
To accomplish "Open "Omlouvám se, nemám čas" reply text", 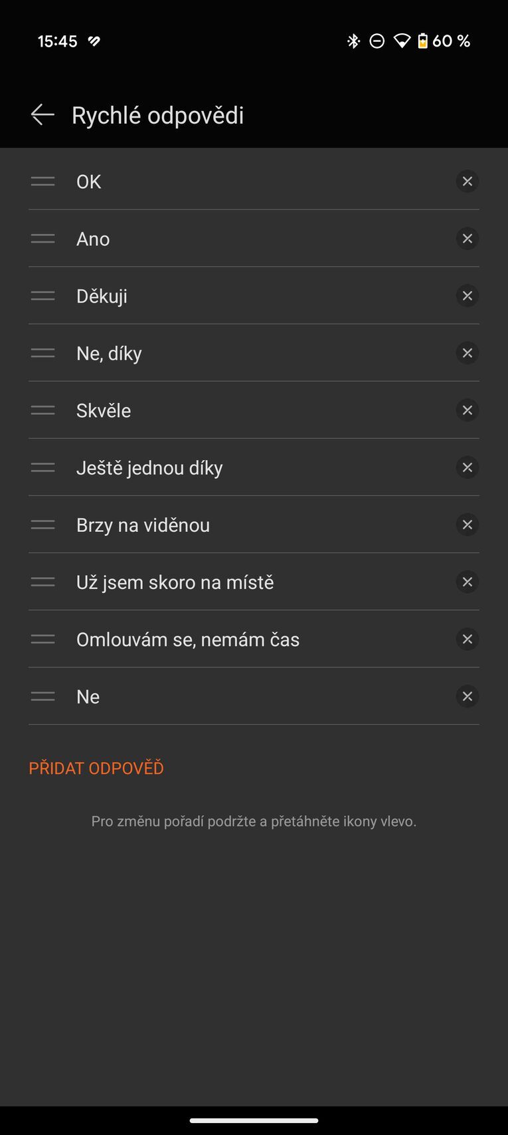I will [188, 639].
